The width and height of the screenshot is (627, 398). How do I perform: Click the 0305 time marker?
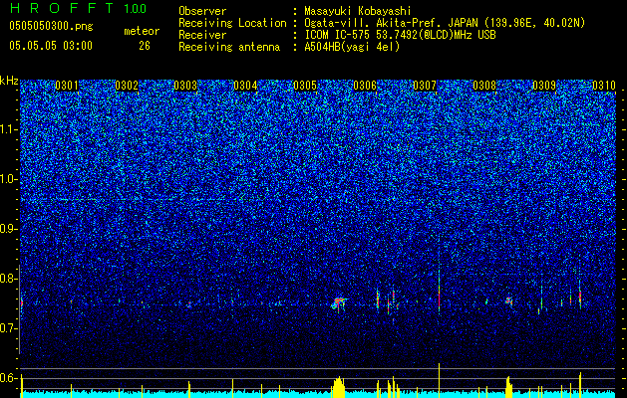(305, 86)
